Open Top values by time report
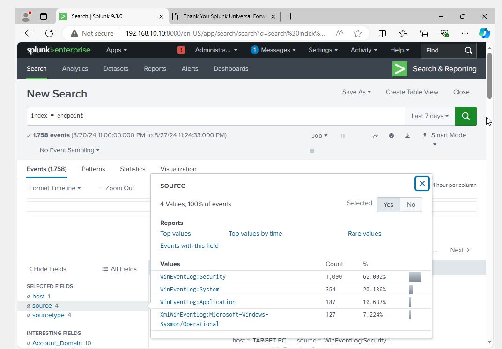This screenshot has height=349, width=502. pos(255,234)
